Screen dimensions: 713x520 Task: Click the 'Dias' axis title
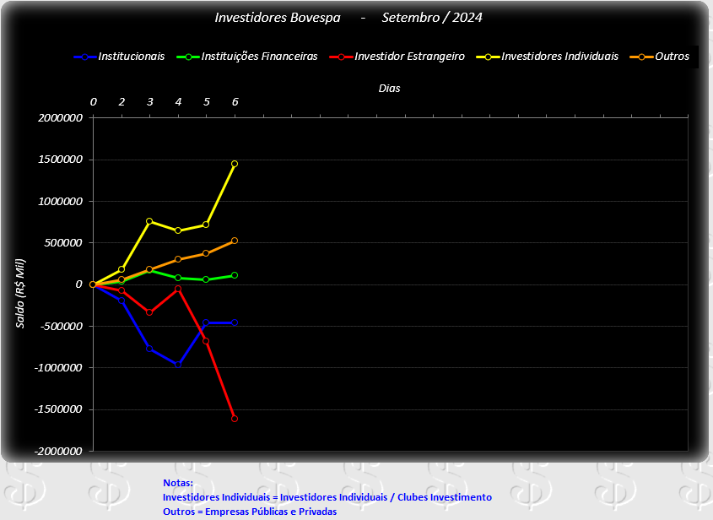[389, 89]
